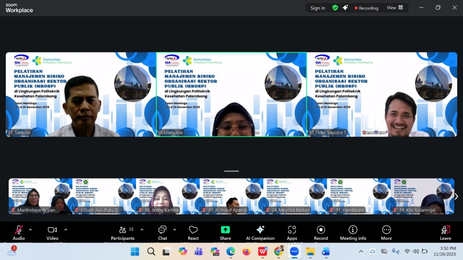Select the 18. Jenny Kartika video thumbnail
Screen dimensions: 463x260
pos(168,196)
